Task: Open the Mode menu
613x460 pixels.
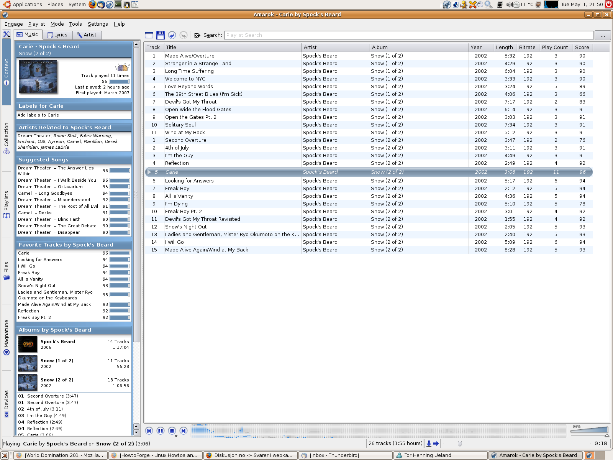Action: pyautogui.click(x=57, y=24)
